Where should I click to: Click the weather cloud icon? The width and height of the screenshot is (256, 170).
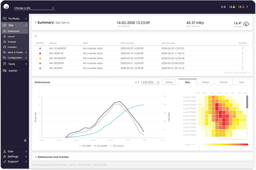(246, 24)
